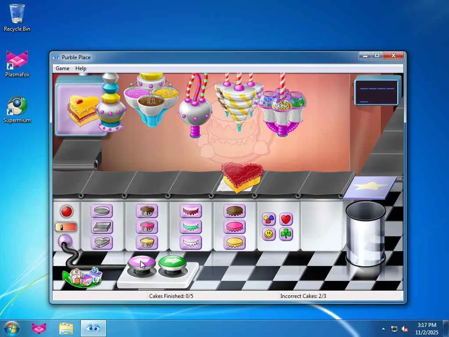This screenshot has width=449, height=337.
Task: Apply the yellow top frosting button
Action: 235,242
